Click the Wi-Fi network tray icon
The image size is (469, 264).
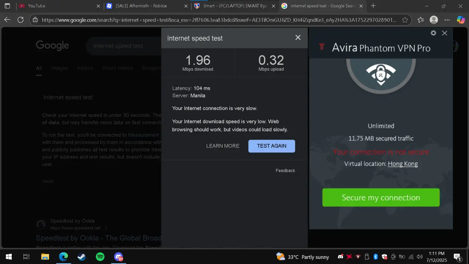(411, 257)
